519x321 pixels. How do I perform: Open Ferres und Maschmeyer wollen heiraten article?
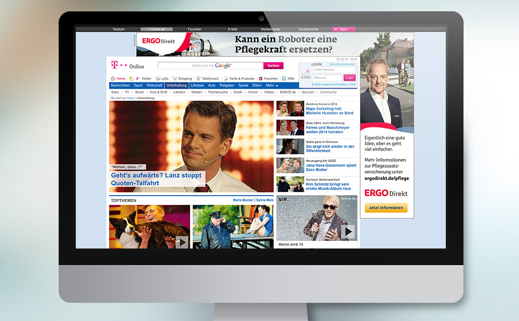tap(327, 130)
